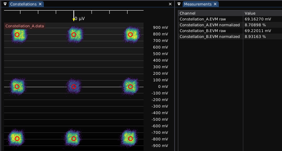
Task: Open the Measurements panel dropdown arrow
Action: click(x=179, y=4)
